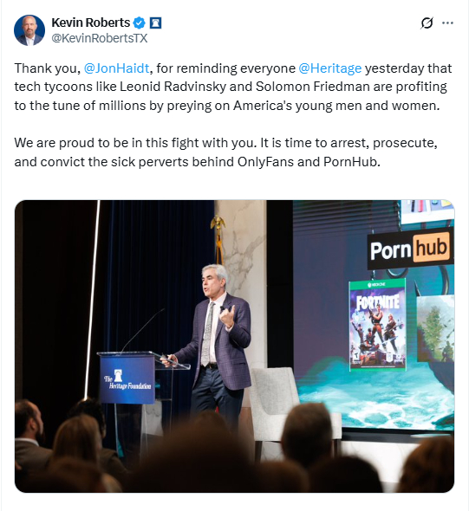Open the attached conference photo
The height and width of the screenshot is (511, 469).
click(234, 346)
